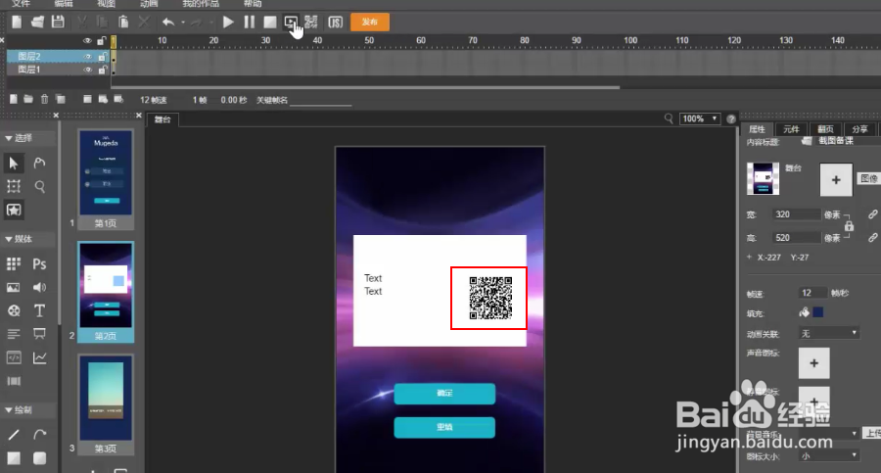This screenshot has width=881, height=473.
Task: Create a new file with toolbar icon
Action: click(17, 22)
